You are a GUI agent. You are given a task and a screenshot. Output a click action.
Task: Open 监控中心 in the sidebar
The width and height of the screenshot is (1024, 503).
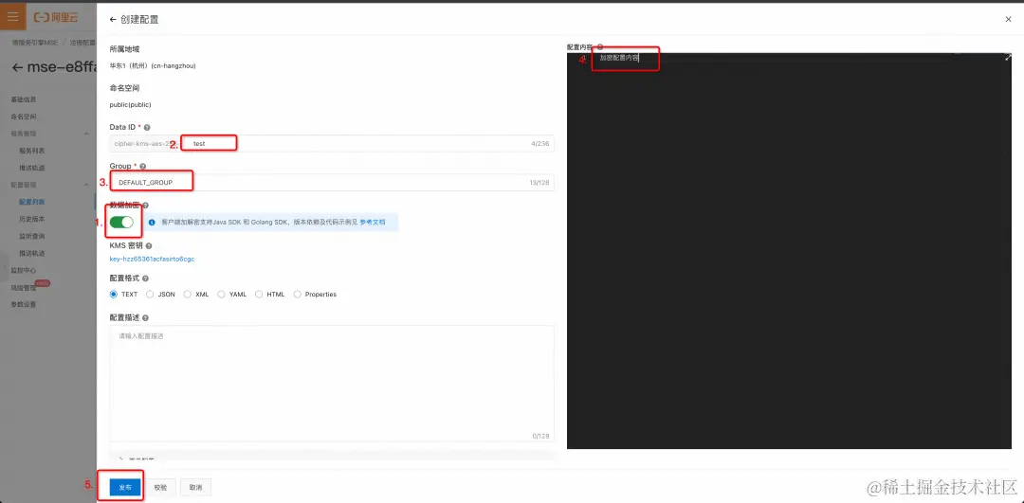(24, 270)
